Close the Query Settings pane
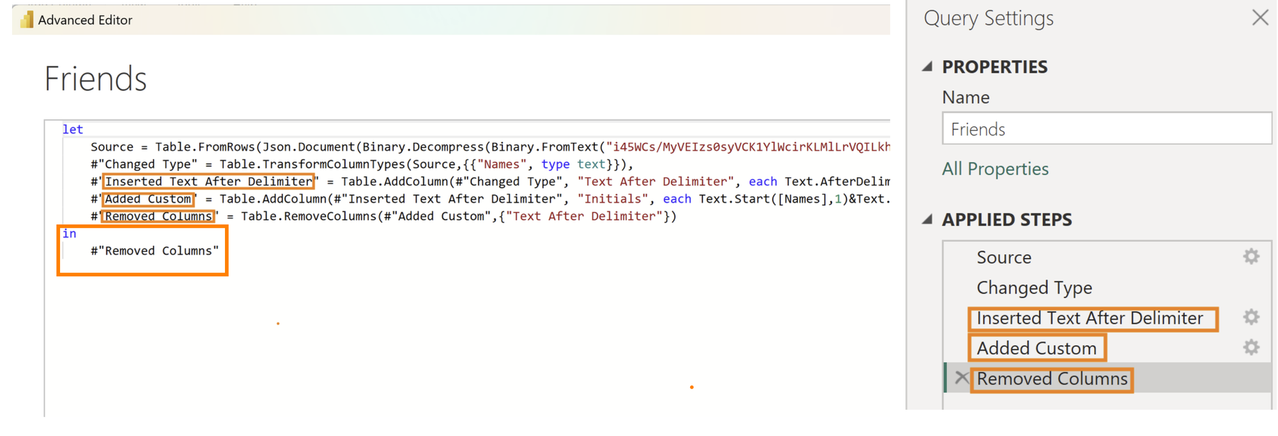This screenshot has width=1278, height=436. [1260, 17]
